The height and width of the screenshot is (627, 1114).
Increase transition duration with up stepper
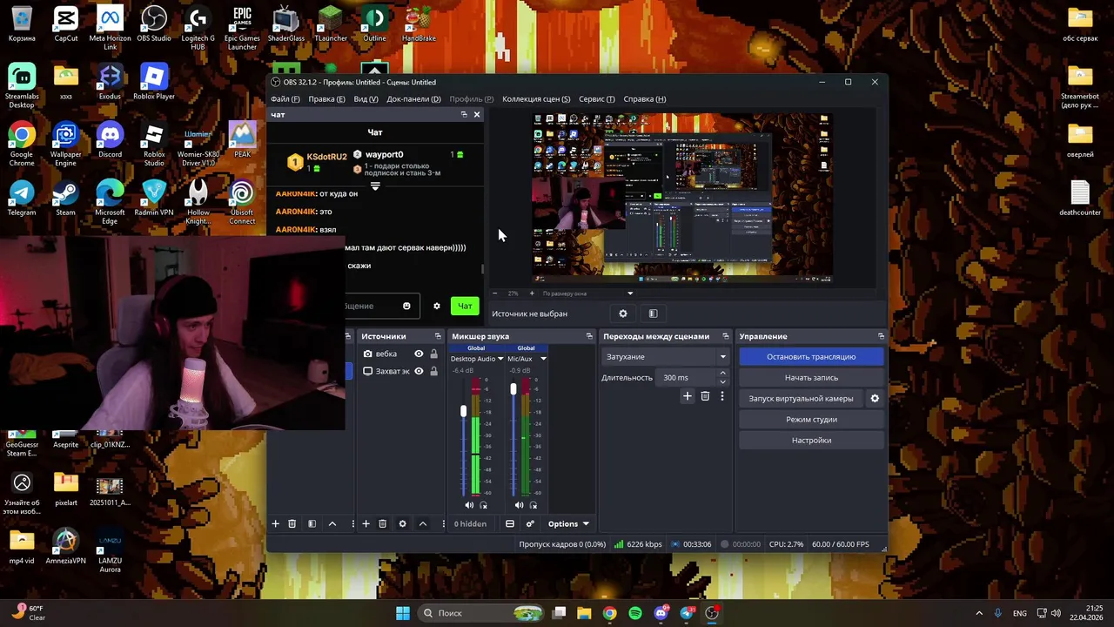tap(722, 374)
